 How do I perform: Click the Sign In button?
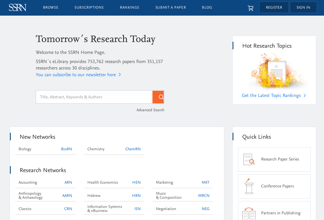[x=303, y=8]
